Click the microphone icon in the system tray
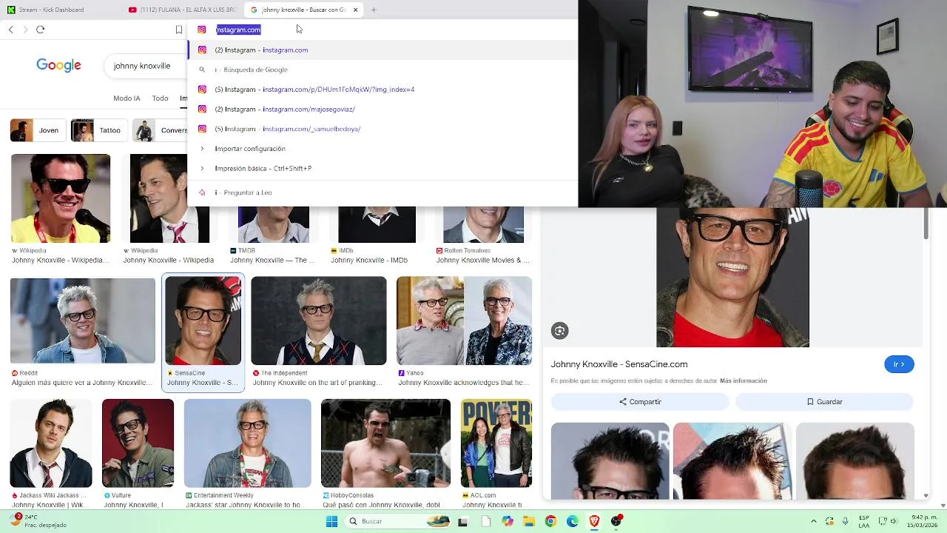The width and height of the screenshot is (947, 533). (845, 521)
